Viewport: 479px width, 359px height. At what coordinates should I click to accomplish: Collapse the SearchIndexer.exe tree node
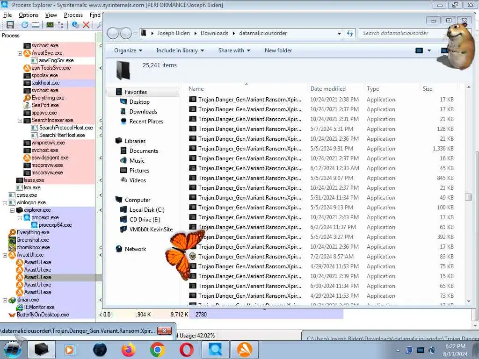[20, 121]
